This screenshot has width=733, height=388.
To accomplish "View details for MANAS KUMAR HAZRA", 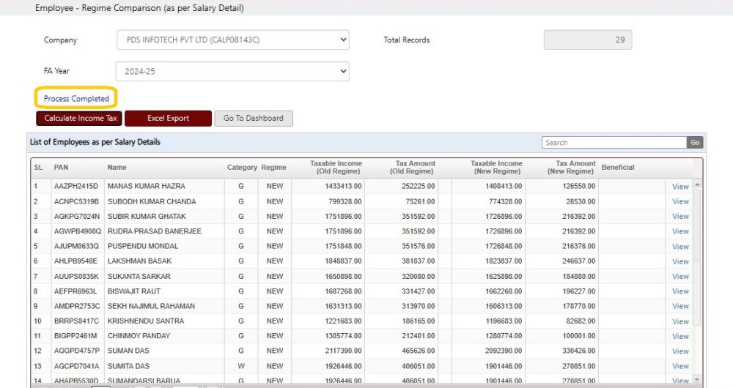I will [680, 186].
